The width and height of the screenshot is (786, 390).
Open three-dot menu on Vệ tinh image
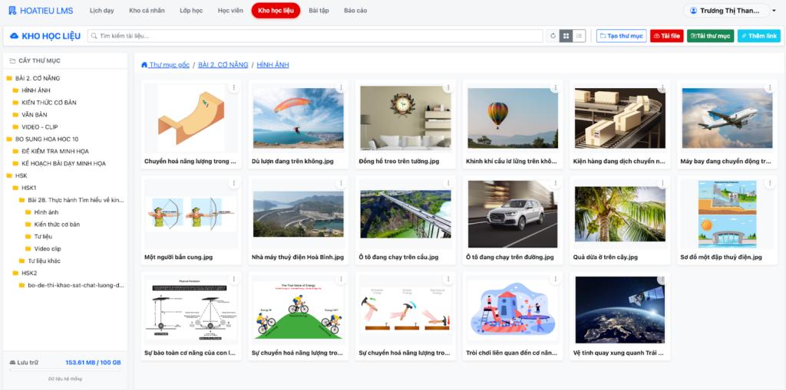(662, 280)
